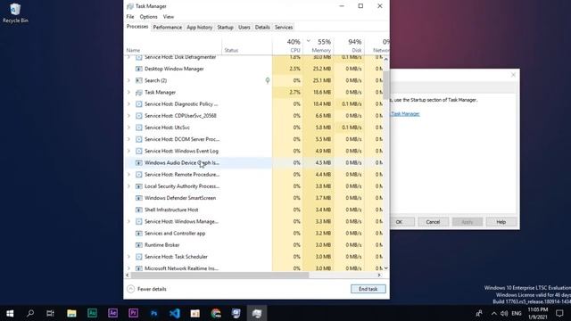
Task: Launch After Effects from the taskbar
Action: pos(112,313)
